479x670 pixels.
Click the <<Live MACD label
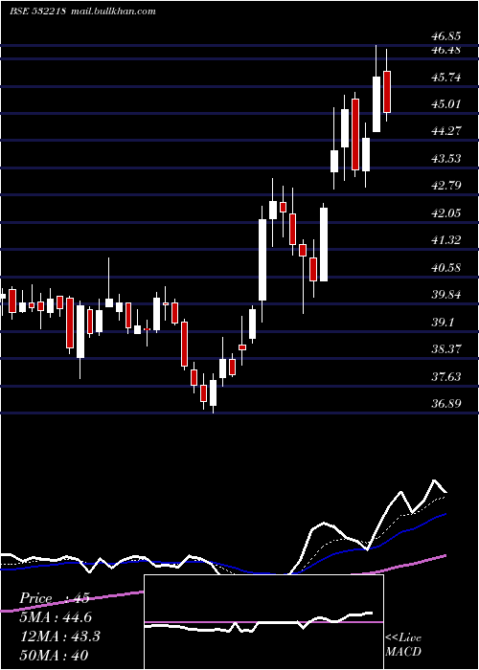(403, 644)
